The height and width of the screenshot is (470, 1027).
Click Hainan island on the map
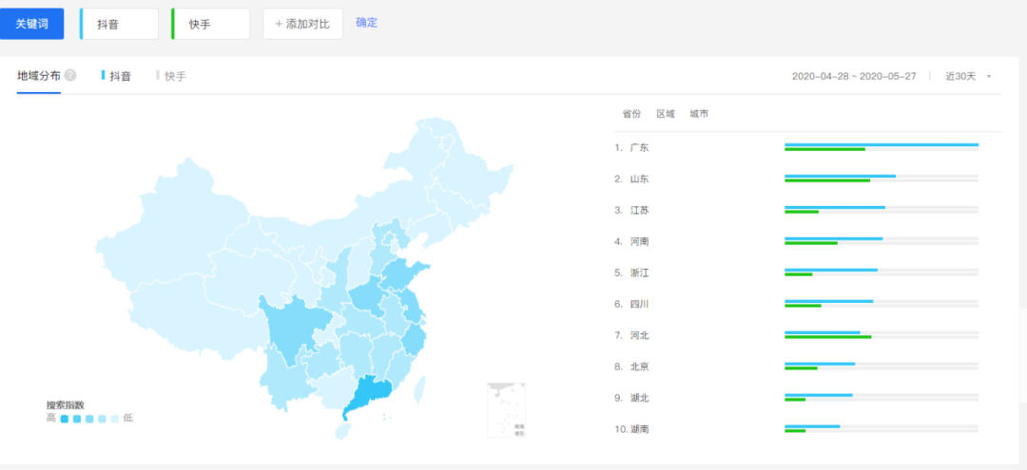click(x=344, y=431)
